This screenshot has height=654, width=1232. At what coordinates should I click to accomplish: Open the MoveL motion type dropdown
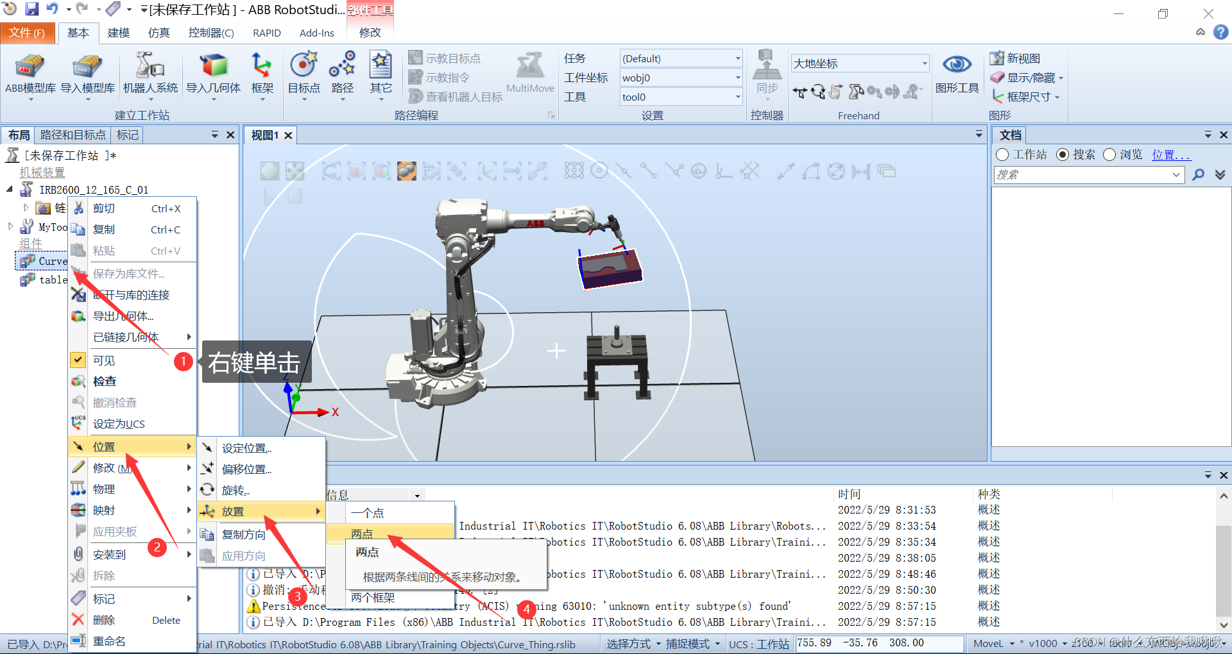click(x=993, y=644)
